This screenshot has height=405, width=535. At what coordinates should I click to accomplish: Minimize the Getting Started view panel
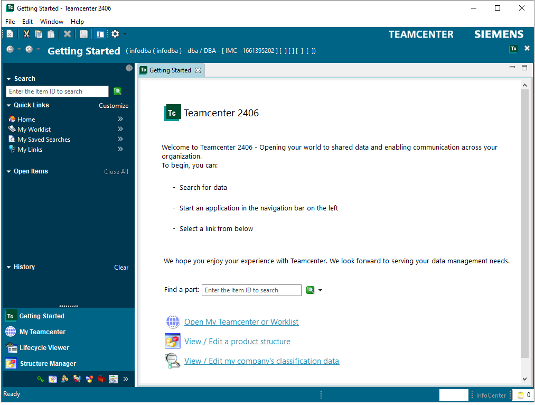point(512,67)
